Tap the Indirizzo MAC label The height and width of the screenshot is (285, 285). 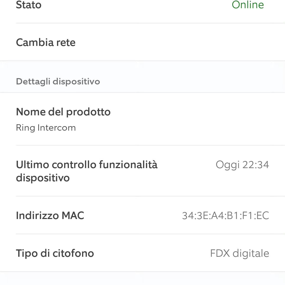[x=50, y=216]
